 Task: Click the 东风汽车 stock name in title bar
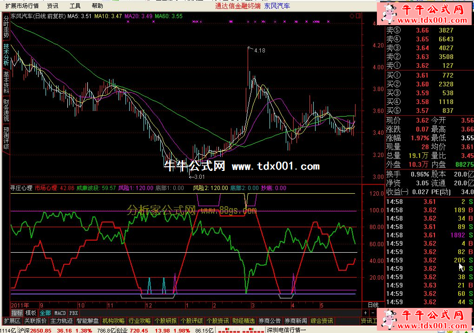(277, 6)
